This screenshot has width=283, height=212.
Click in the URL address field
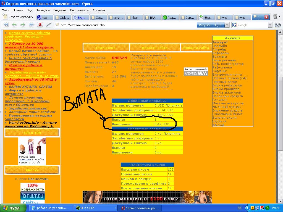124,25
